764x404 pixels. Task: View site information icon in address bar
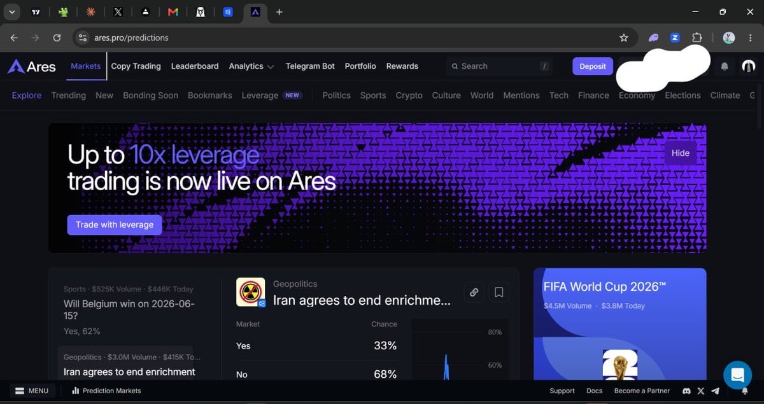pyautogui.click(x=82, y=38)
